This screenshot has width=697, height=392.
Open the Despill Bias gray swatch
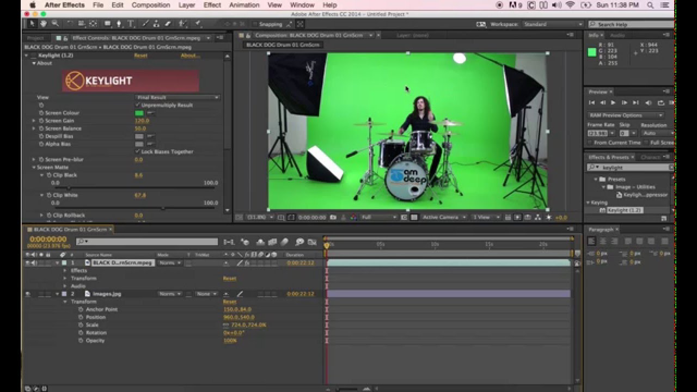click(139, 136)
